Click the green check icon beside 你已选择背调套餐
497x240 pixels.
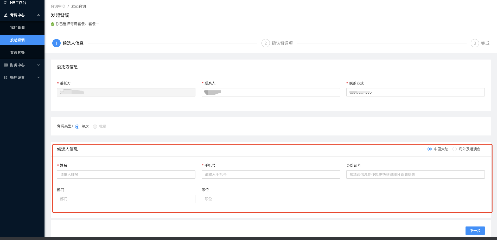click(x=53, y=24)
